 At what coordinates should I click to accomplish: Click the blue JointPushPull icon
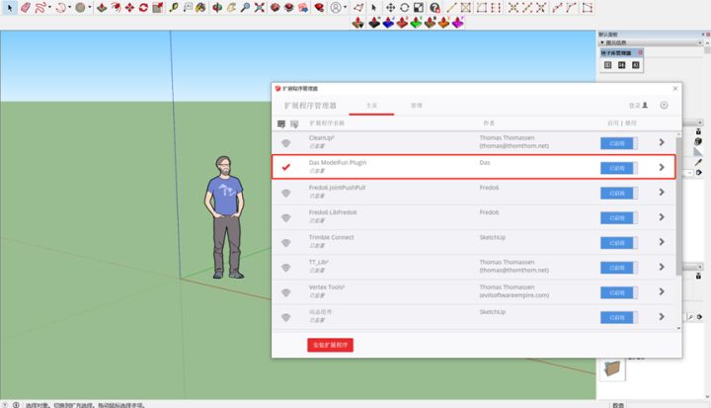pyautogui.click(x=388, y=23)
